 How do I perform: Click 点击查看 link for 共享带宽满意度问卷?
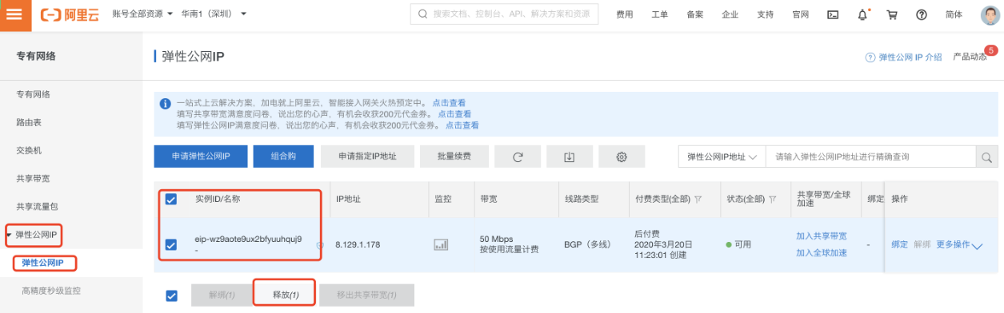tap(454, 114)
